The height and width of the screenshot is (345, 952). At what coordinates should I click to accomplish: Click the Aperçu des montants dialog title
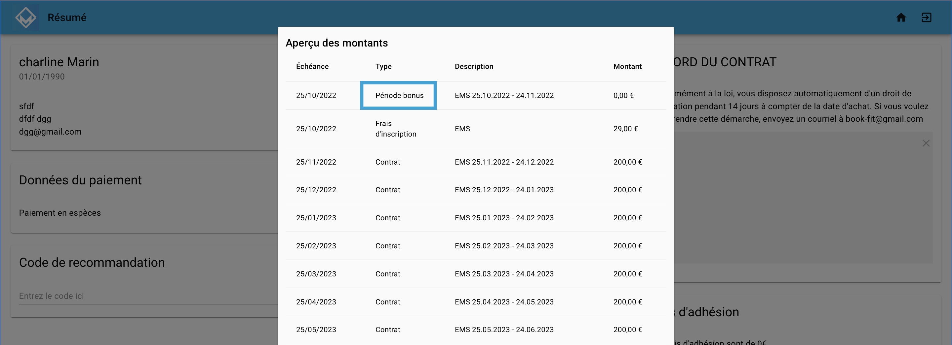(337, 43)
